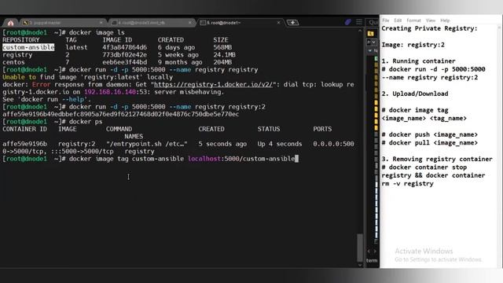Click the highlighted 'custom-ansible' repository name

(28, 47)
